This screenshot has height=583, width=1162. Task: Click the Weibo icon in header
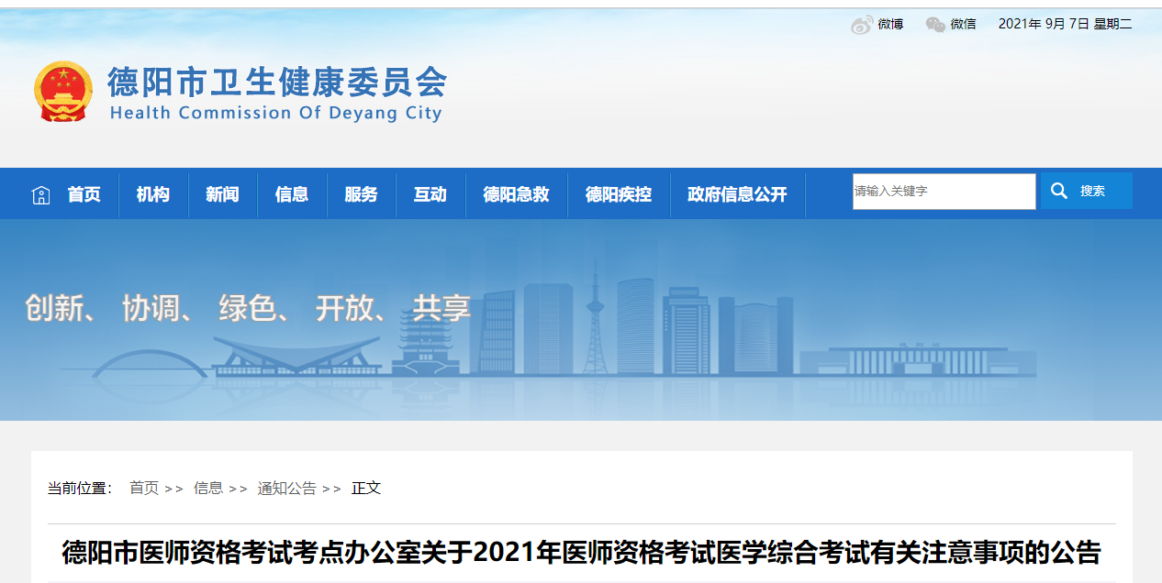pyautogui.click(x=861, y=25)
